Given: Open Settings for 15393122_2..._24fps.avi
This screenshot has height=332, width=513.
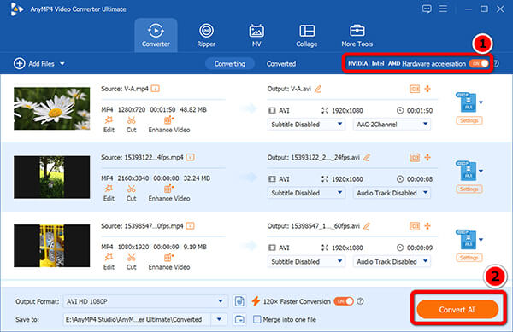Looking at the screenshot, I should [x=469, y=189].
